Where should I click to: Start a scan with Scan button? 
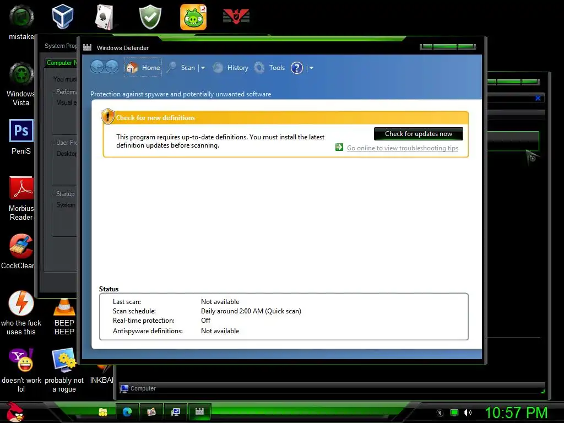pyautogui.click(x=181, y=68)
